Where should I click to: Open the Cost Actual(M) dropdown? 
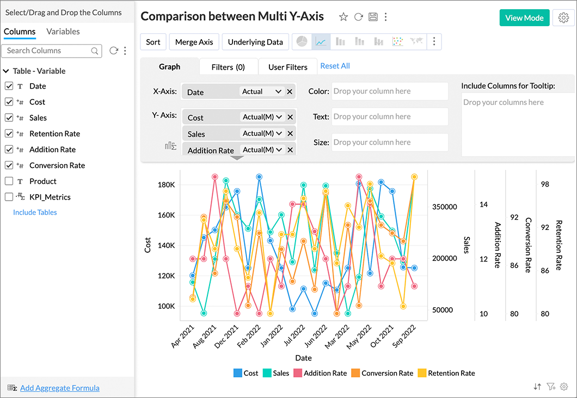(262, 117)
